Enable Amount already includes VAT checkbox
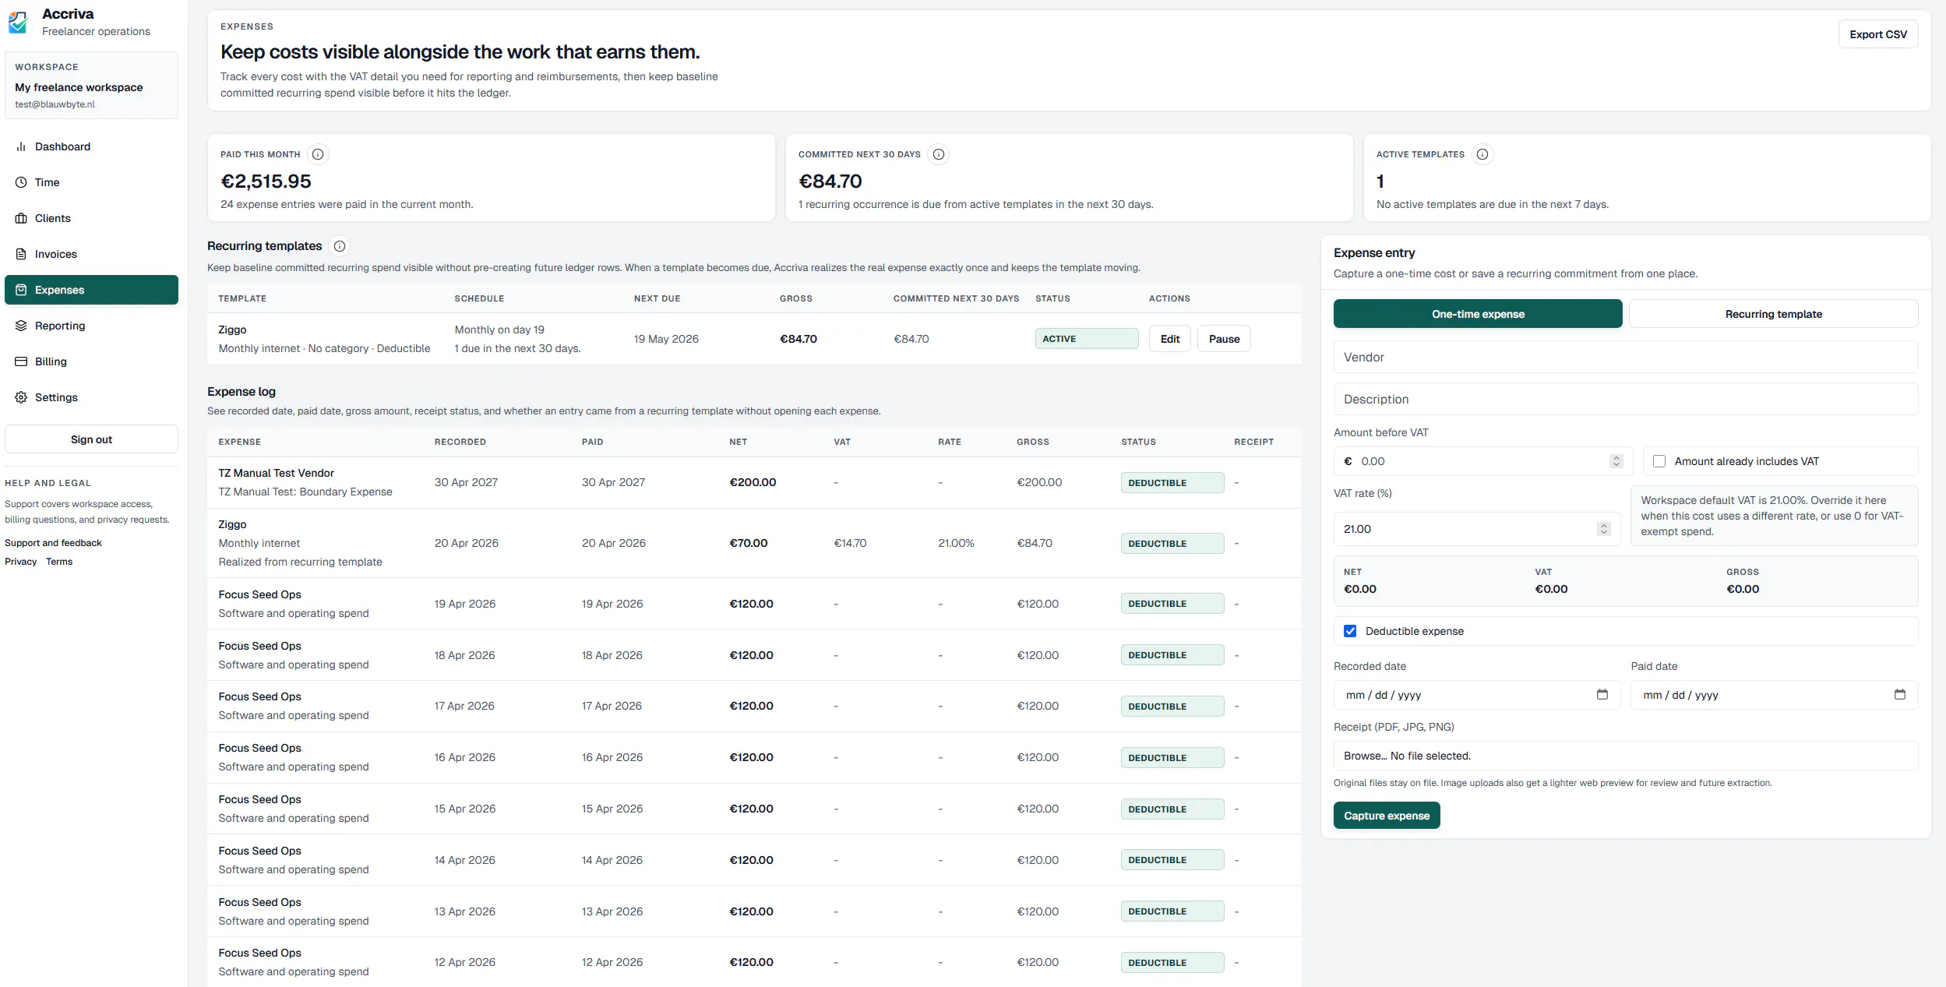Screen dimensions: 1946x987 [1659, 461]
